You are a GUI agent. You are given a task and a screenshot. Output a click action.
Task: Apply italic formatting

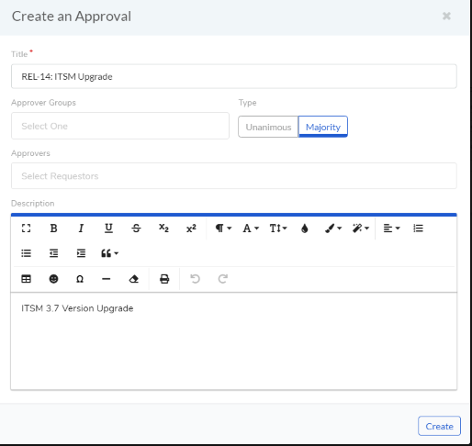[x=81, y=229]
